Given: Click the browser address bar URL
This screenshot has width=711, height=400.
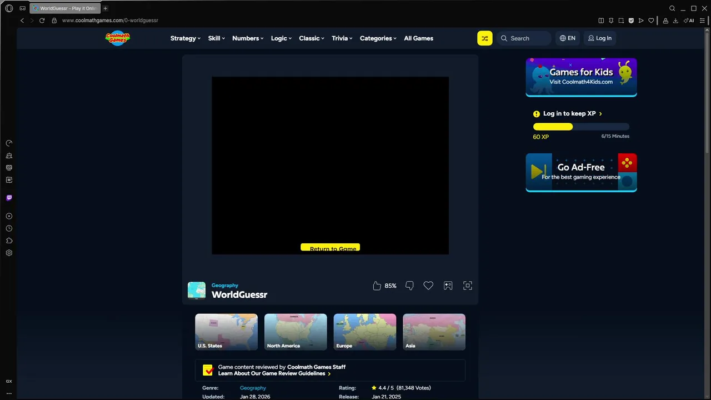Looking at the screenshot, I should pos(110,21).
